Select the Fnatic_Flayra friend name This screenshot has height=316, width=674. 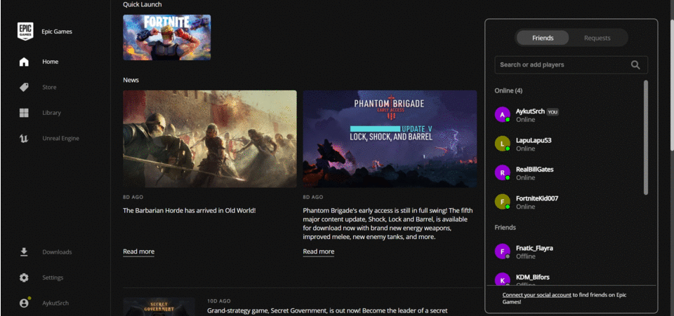534,248
